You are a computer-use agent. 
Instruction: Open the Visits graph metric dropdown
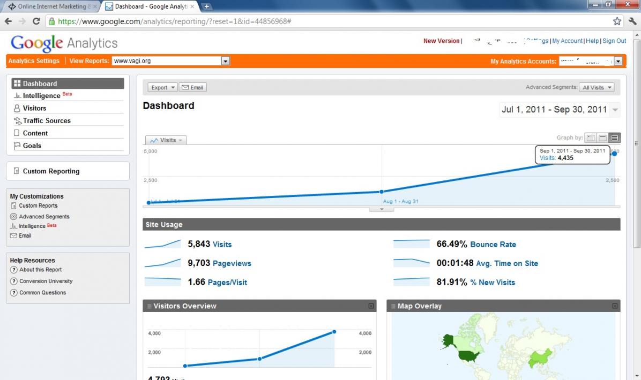coord(166,140)
